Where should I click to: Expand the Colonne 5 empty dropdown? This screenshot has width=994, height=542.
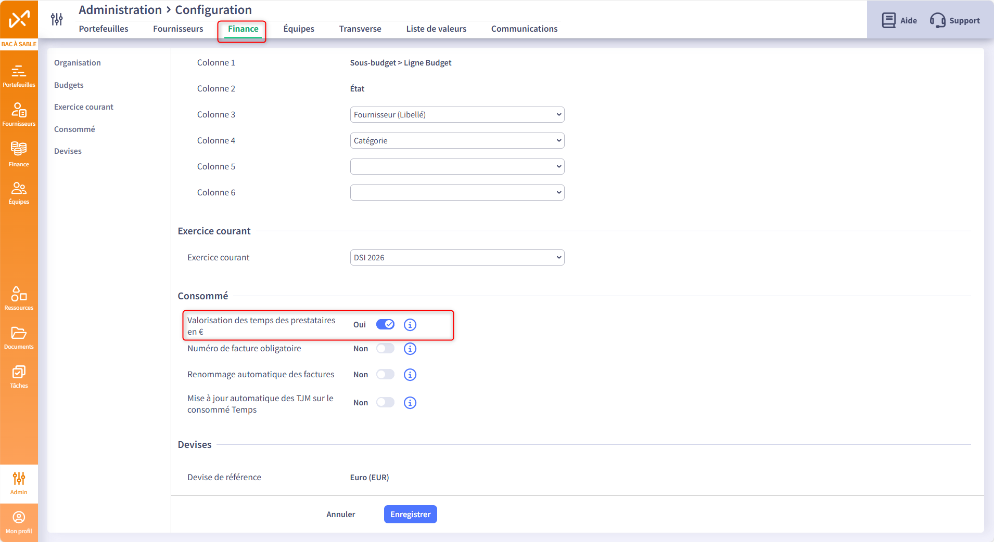(457, 167)
